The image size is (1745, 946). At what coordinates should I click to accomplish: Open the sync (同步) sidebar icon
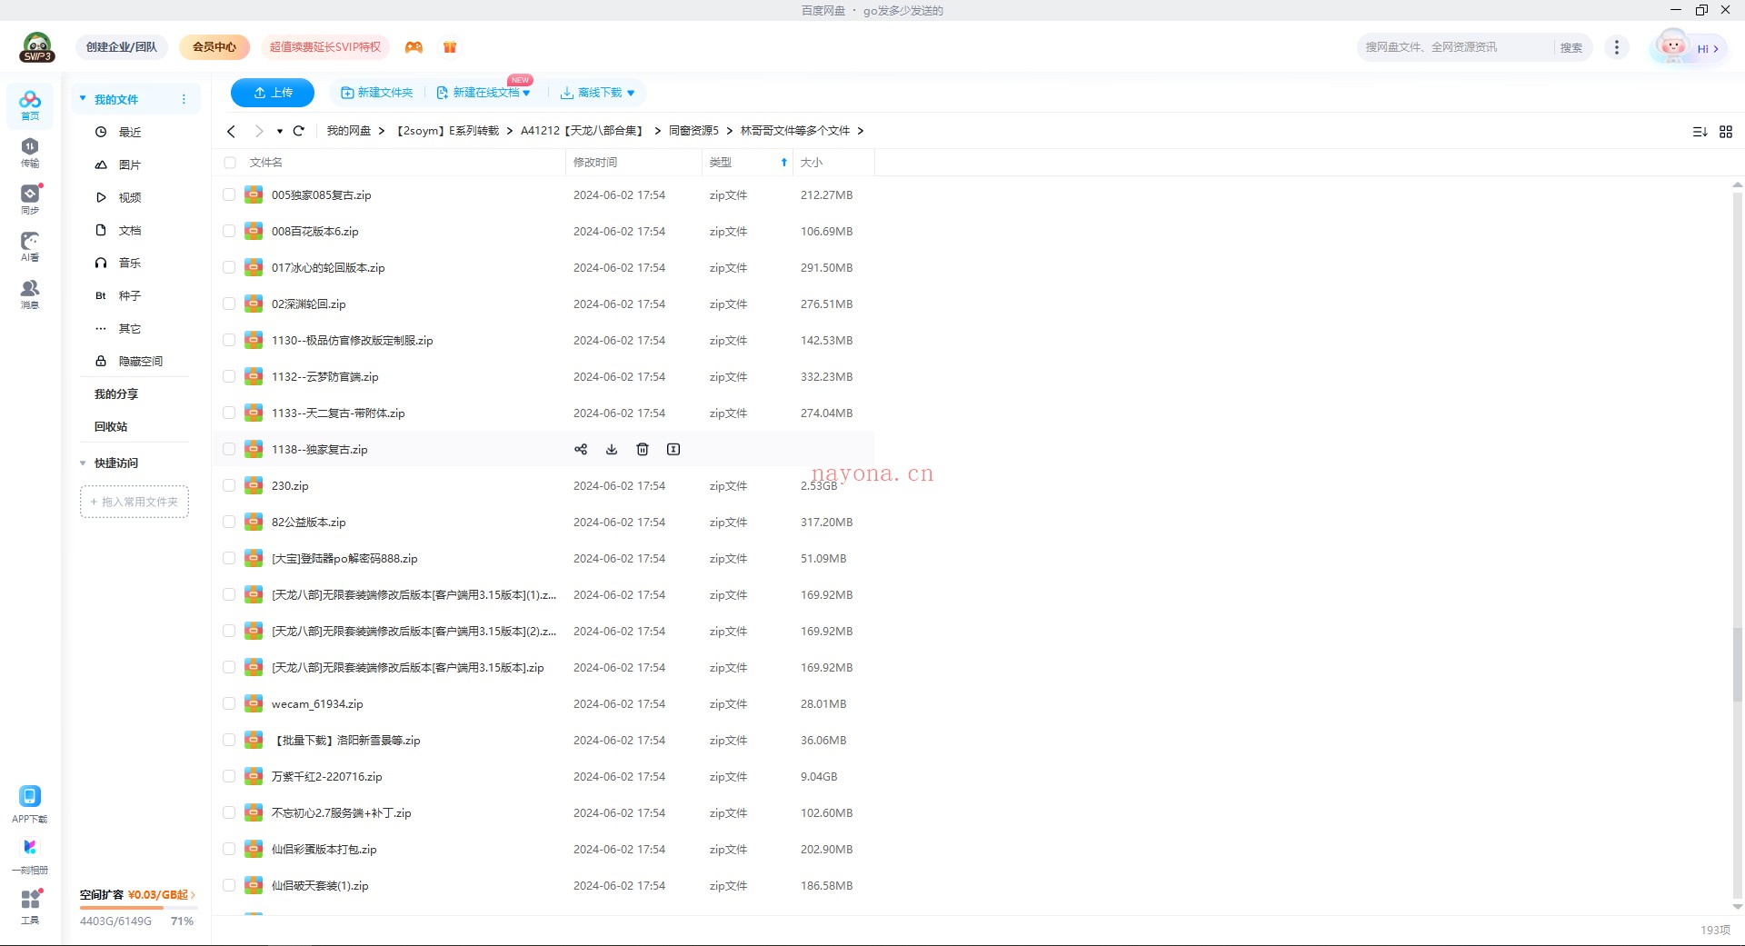tap(30, 199)
